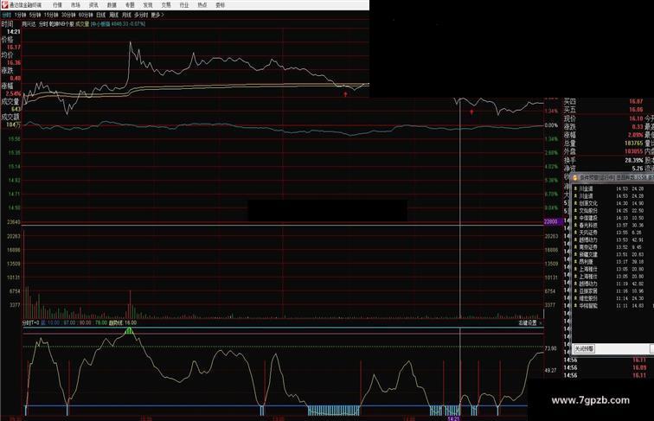Screen dimensions: 654x421
Task: Switch to the 日线 daily tab
Action: pos(101,15)
